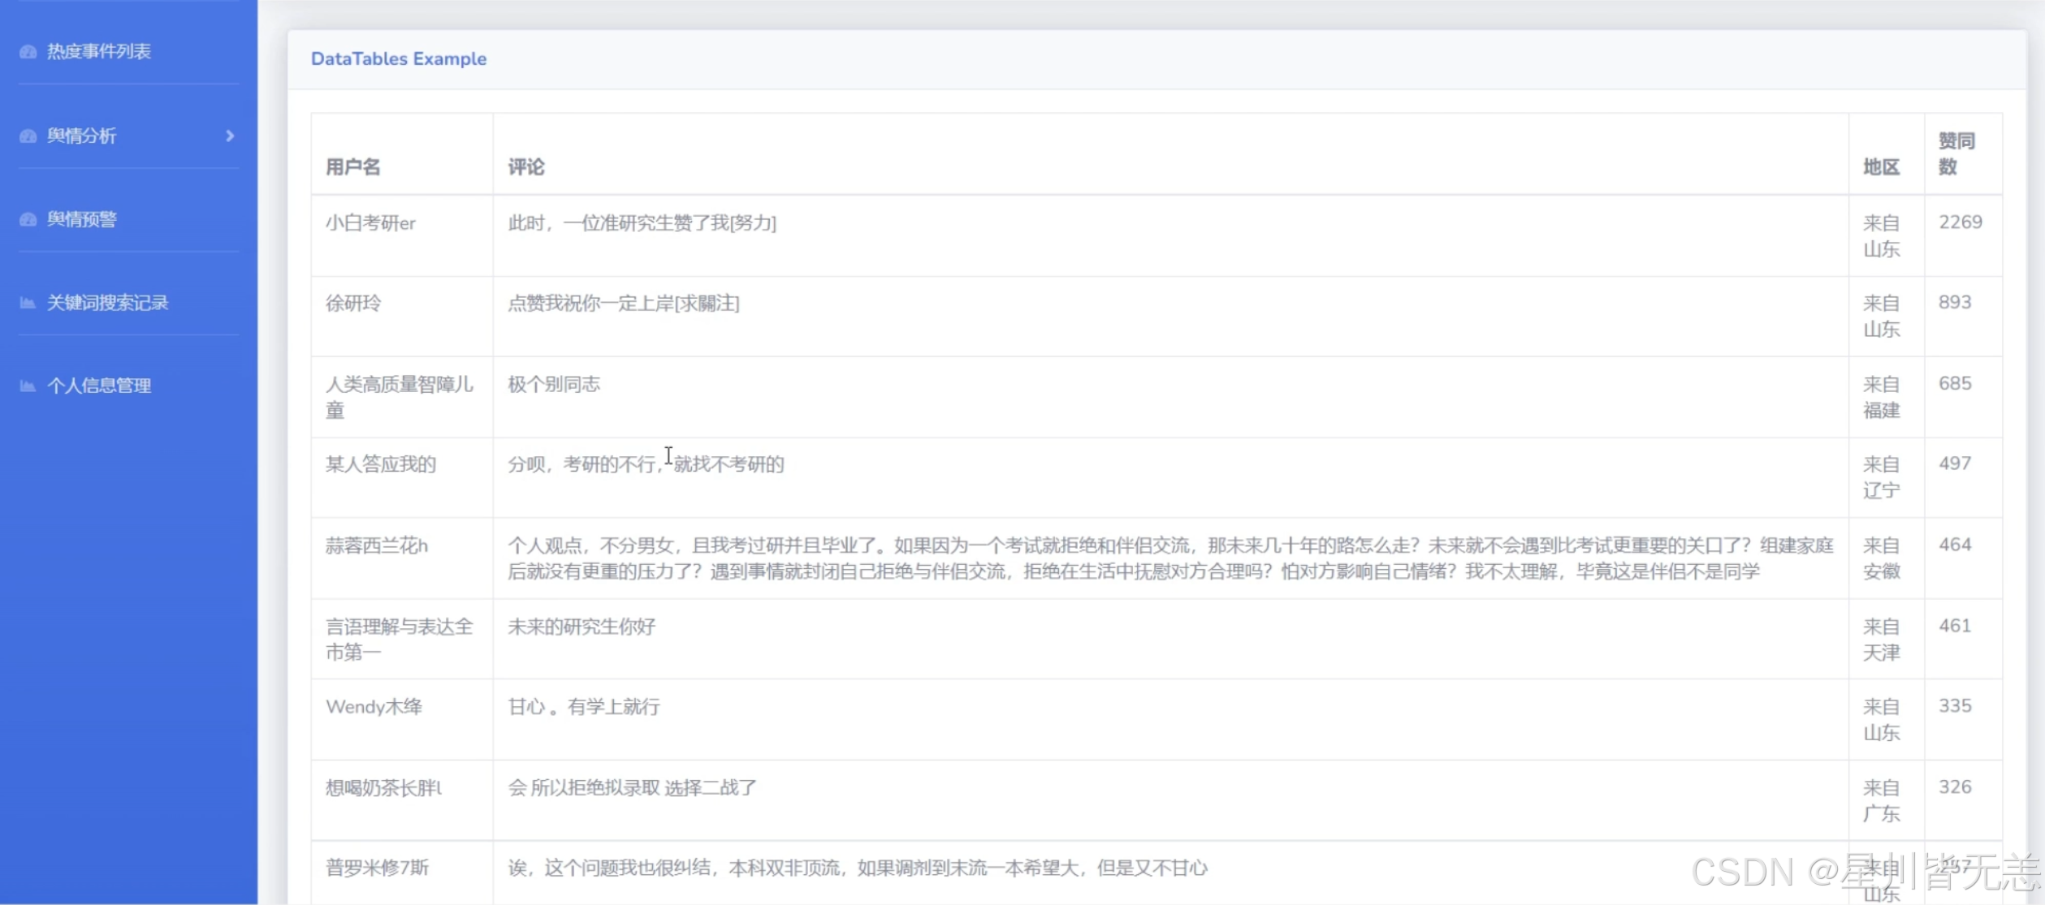Select row of user Wendy木绛
This screenshot has width=2045, height=905.
point(374,707)
